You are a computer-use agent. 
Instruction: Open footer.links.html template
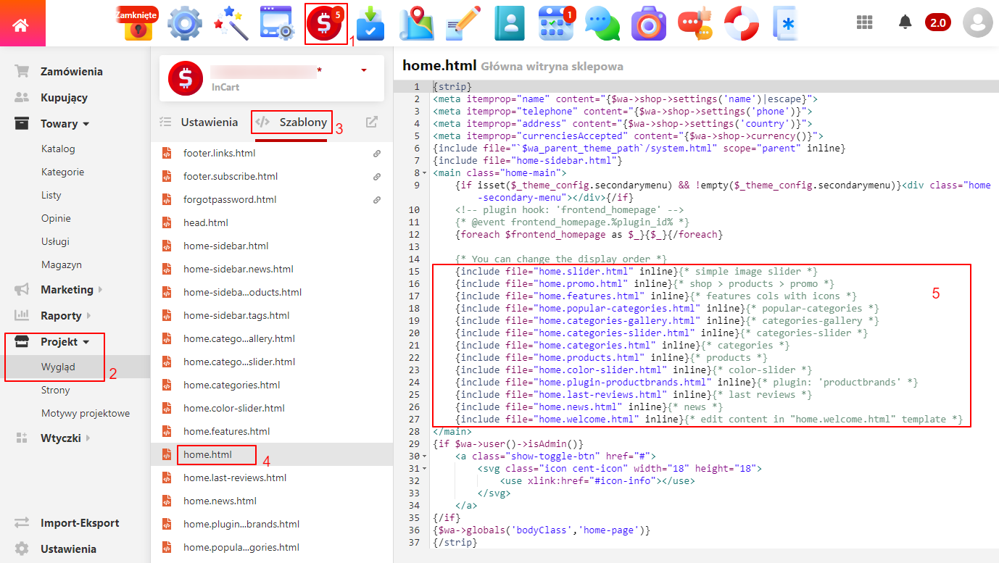tap(219, 153)
